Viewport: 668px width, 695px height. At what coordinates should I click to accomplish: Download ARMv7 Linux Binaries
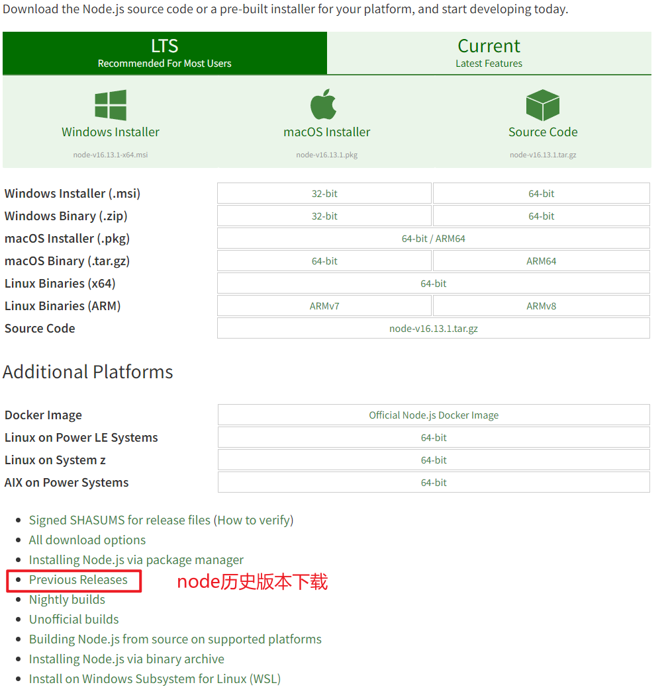coord(324,306)
